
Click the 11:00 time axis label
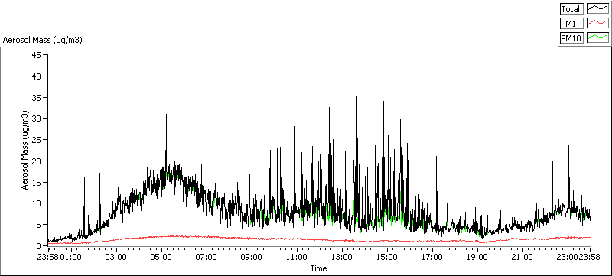click(x=297, y=258)
